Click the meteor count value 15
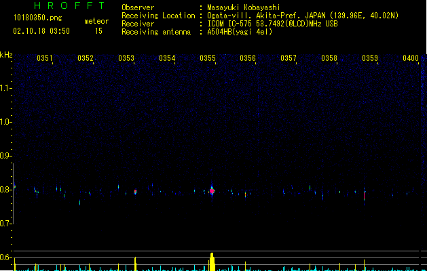 click(98, 31)
